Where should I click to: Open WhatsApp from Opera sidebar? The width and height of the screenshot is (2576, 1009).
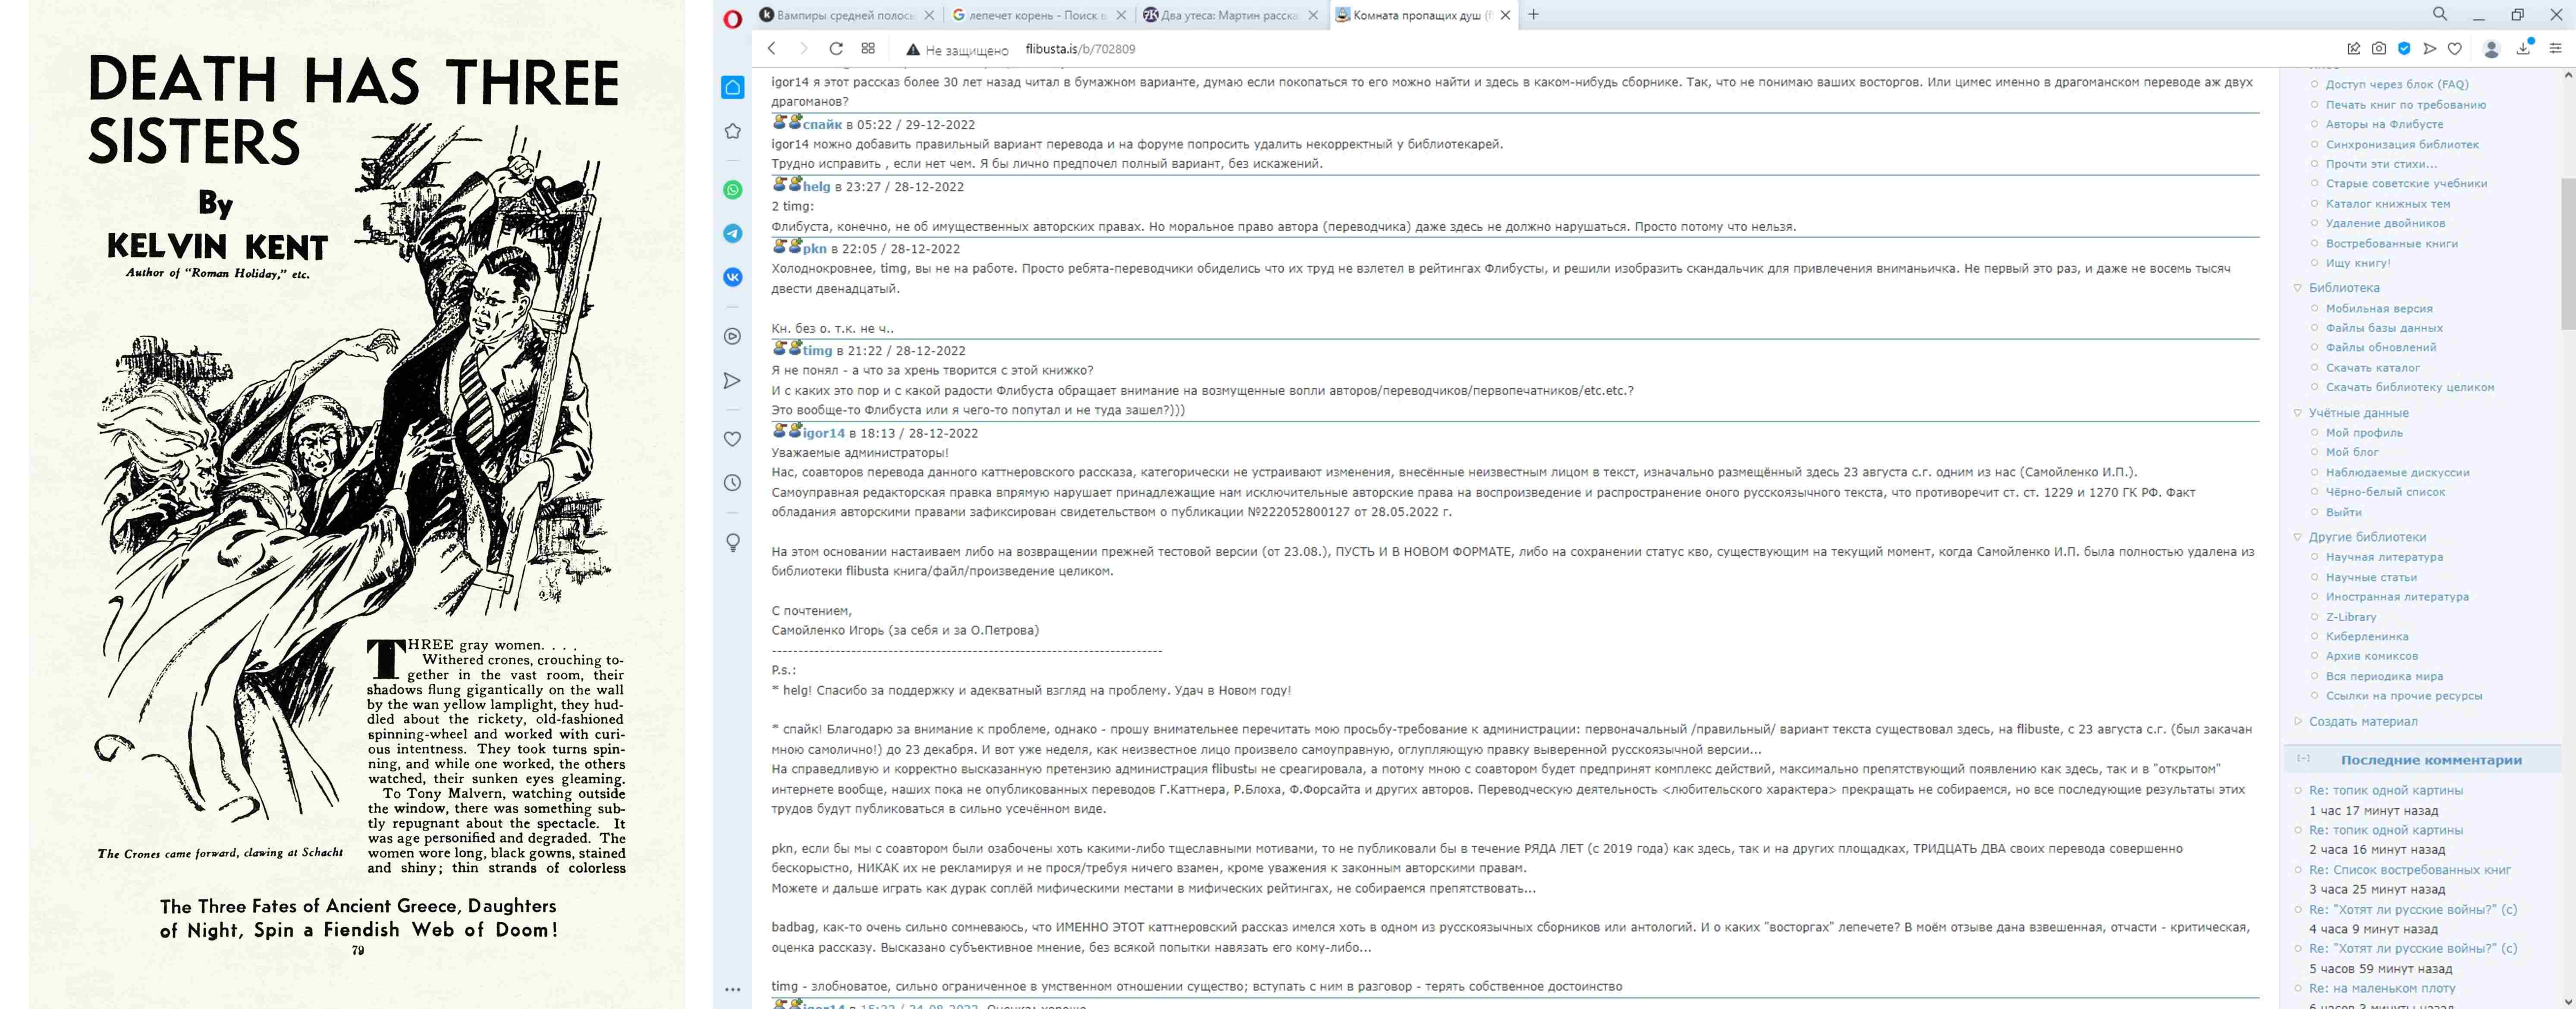tap(732, 190)
